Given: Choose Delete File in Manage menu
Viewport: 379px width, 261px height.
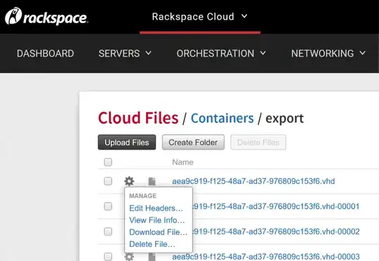Looking at the screenshot, I should pyautogui.click(x=152, y=244).
